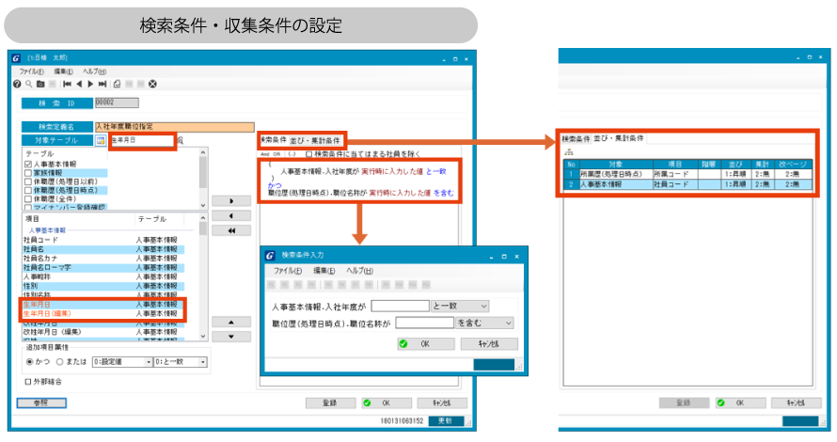Viewport: 837px width, 442px height.
Task: Open 0:設定値 dropdown
Action: click(122, 362)
